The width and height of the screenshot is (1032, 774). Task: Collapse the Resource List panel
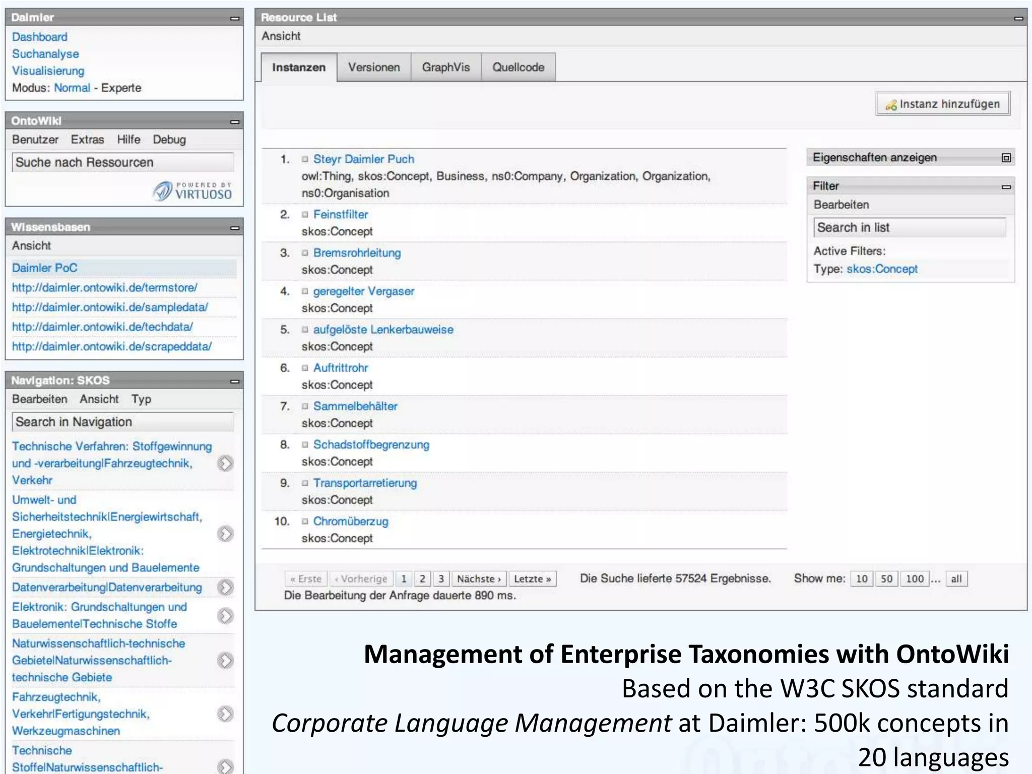click(x=1018, y=18)
